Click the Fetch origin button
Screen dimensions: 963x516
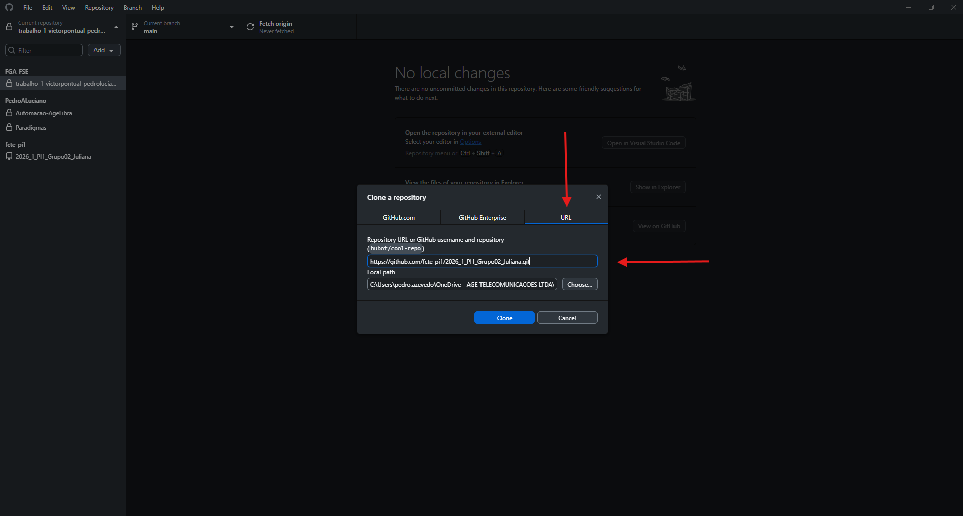pos(299,27)
